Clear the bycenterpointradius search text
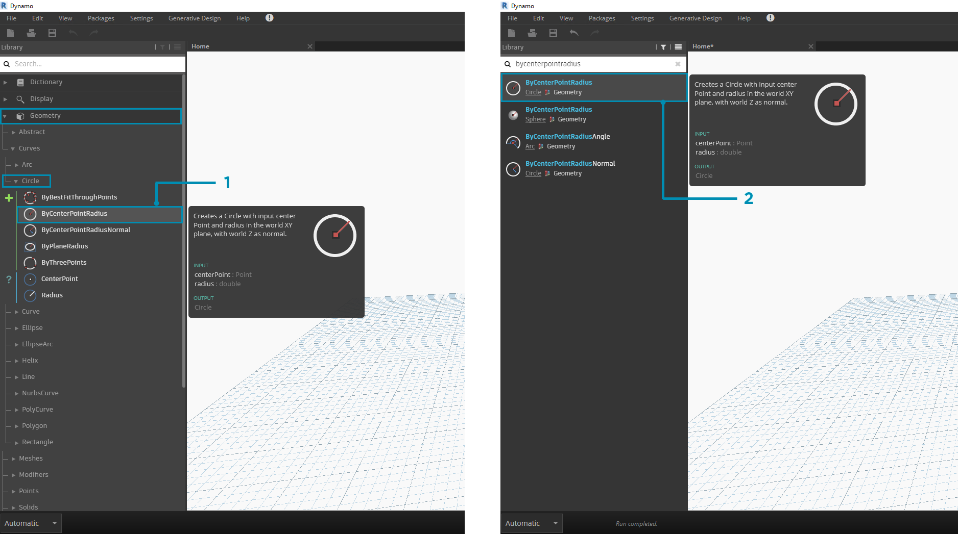The width and height of the screenshot is (958, 534). tap(678, 64)
